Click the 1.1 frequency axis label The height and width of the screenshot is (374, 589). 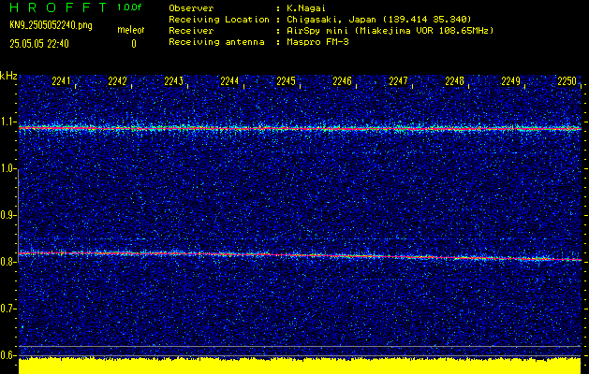click(x=7, y=122)
